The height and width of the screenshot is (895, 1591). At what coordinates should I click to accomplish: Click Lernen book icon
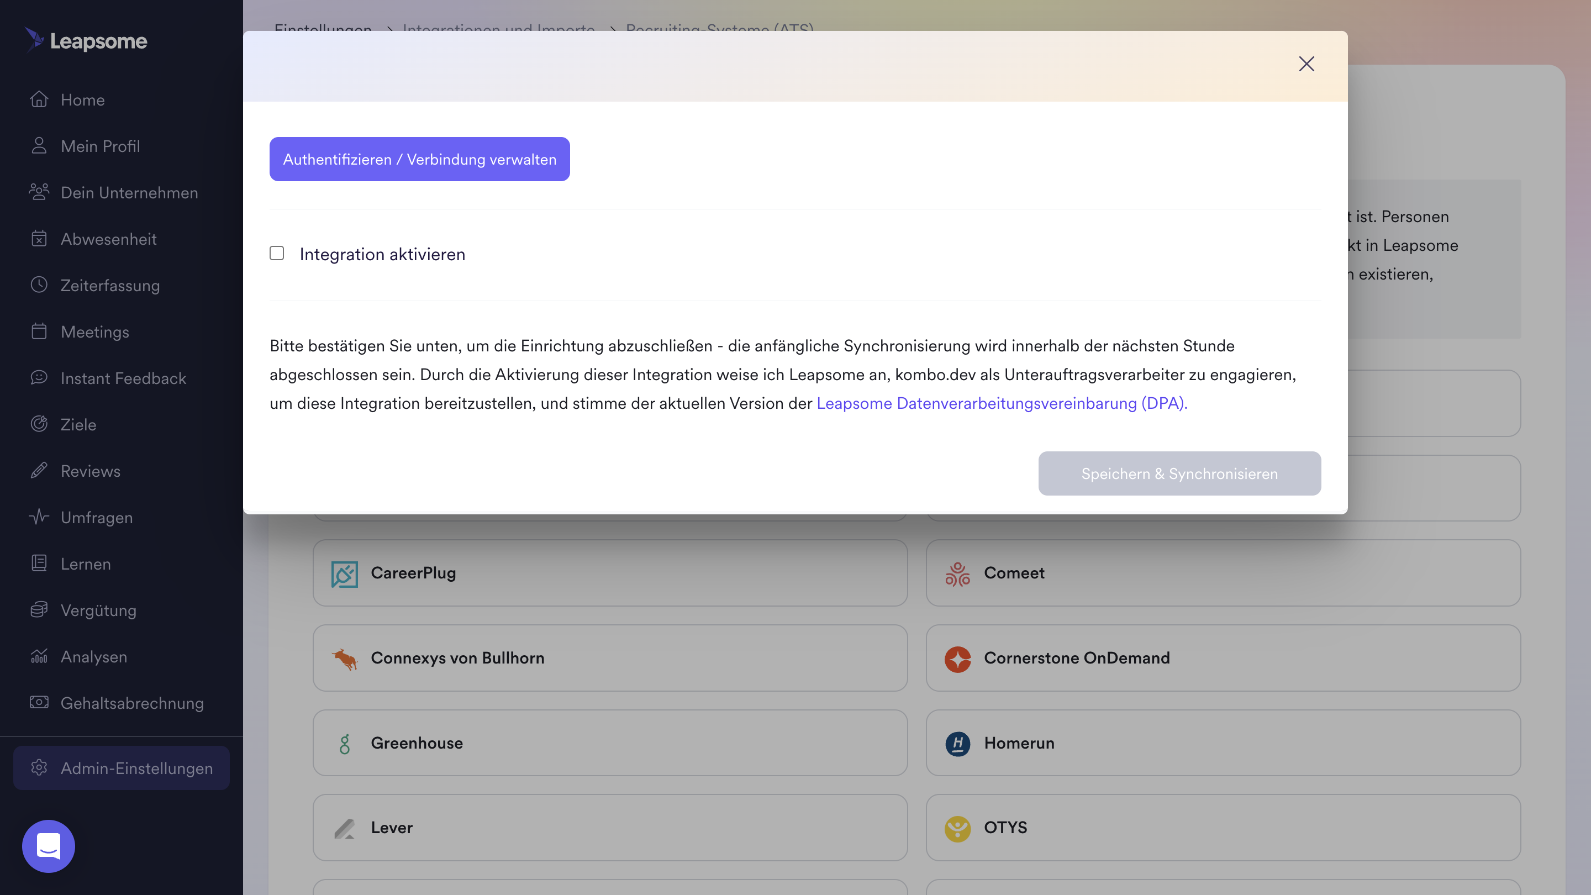pyautogui.click(x=39, y=563)
